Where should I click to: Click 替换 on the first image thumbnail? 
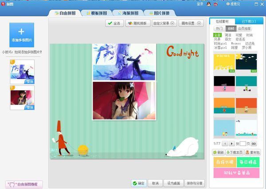(x=30, y=81)
